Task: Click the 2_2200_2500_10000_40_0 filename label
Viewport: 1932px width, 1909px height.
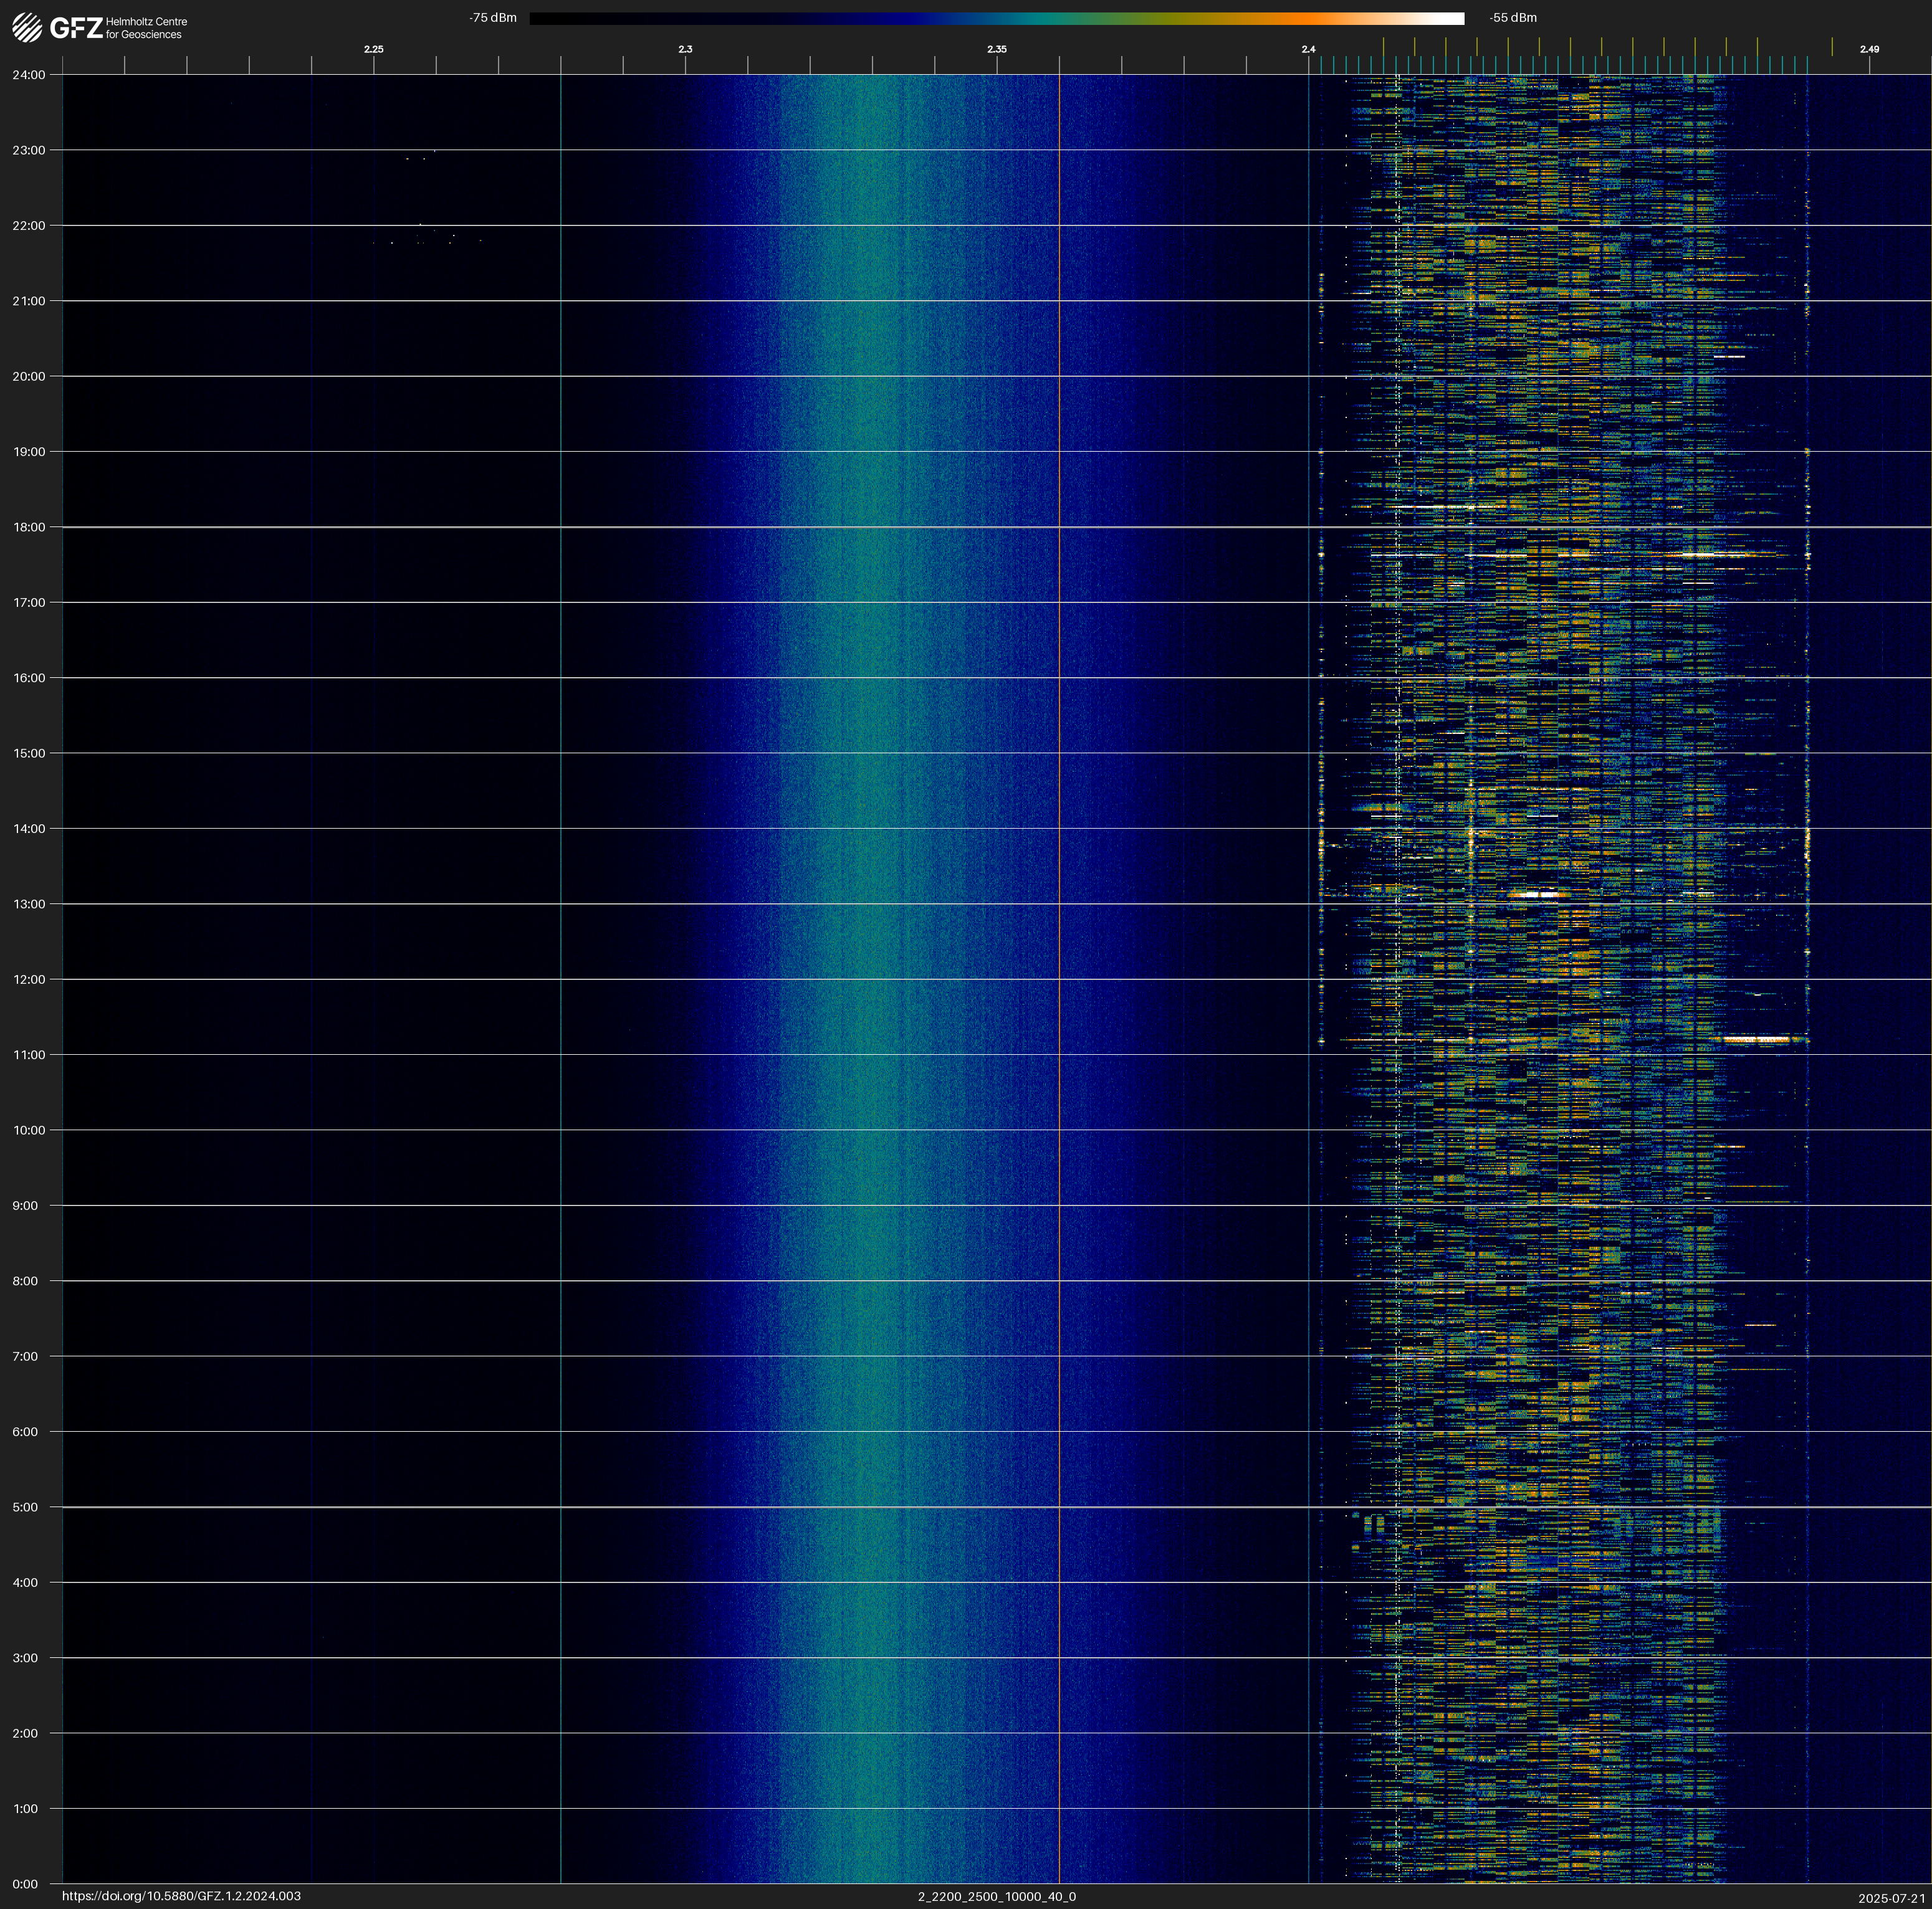Action: 996,1896
